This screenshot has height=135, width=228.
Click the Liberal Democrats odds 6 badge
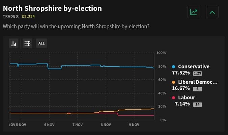(197, 89)
